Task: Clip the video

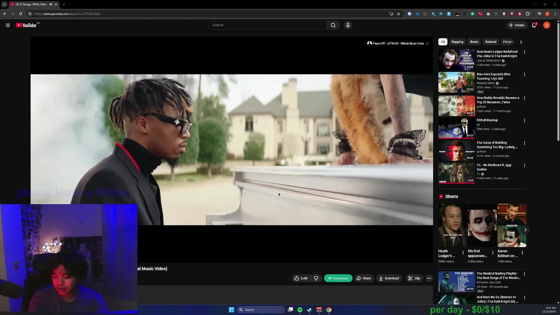Action: [414, 278]
